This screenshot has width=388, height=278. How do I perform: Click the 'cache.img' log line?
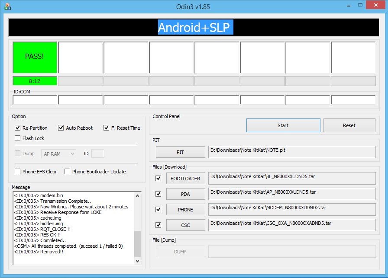coord(38,218)
